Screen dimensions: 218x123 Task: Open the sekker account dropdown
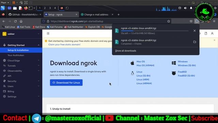click(21, 34)
